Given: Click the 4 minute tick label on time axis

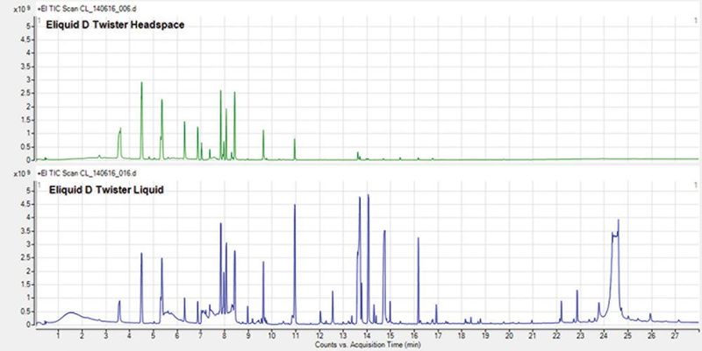Looking at the screenshot, I should pyautogui.click(x=129, y=334).
